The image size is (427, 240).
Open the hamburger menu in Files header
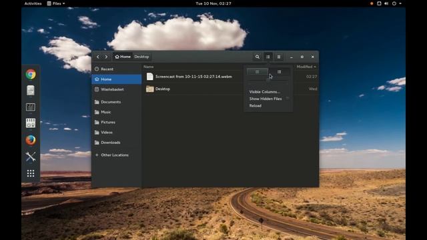[x=279, y=57]
